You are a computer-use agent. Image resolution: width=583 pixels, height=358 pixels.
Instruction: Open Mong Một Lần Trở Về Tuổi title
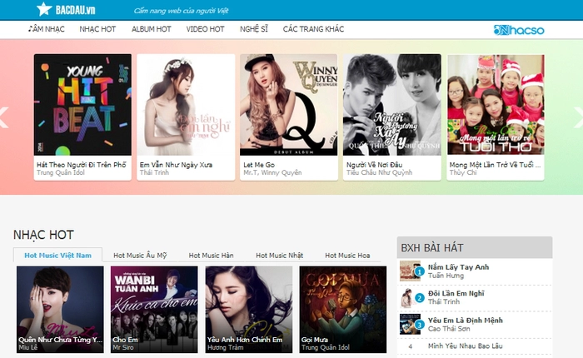tap(496, 165)
